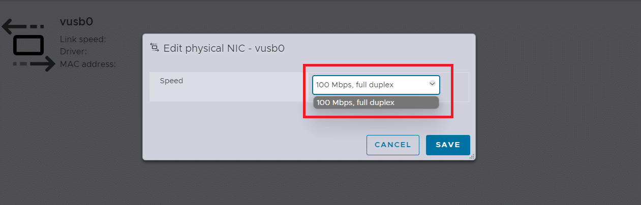Click the large vusb0 physical NIC icon
The image size is (641, 205).
point(28,45)
